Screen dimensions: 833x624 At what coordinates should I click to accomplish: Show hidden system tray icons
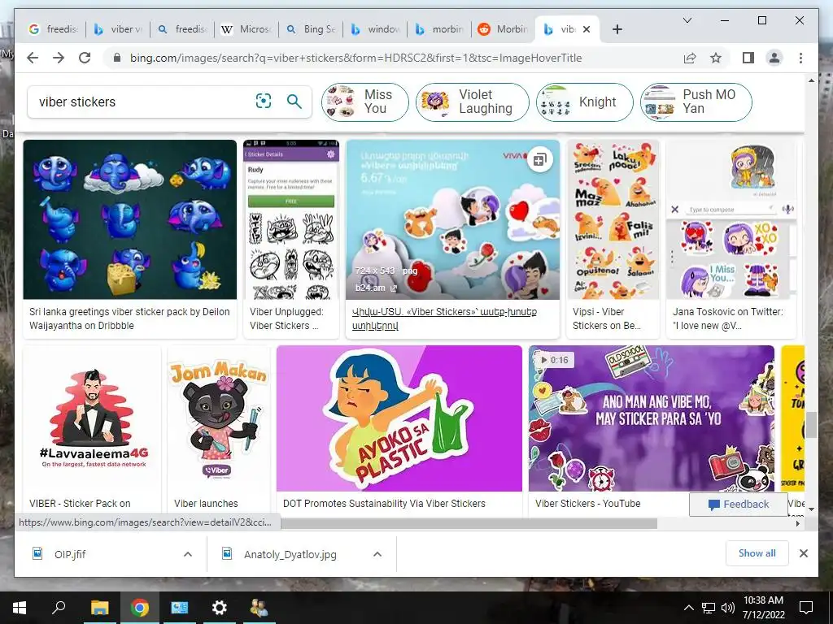[688, 608]
